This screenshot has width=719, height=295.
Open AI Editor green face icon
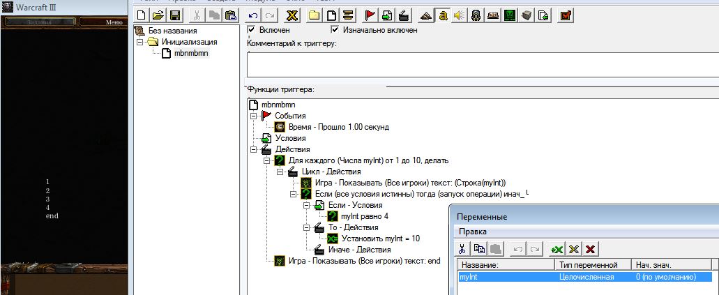(510, 15)
